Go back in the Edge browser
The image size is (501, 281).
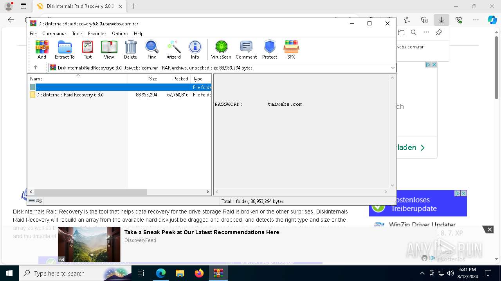click(11, 20)
